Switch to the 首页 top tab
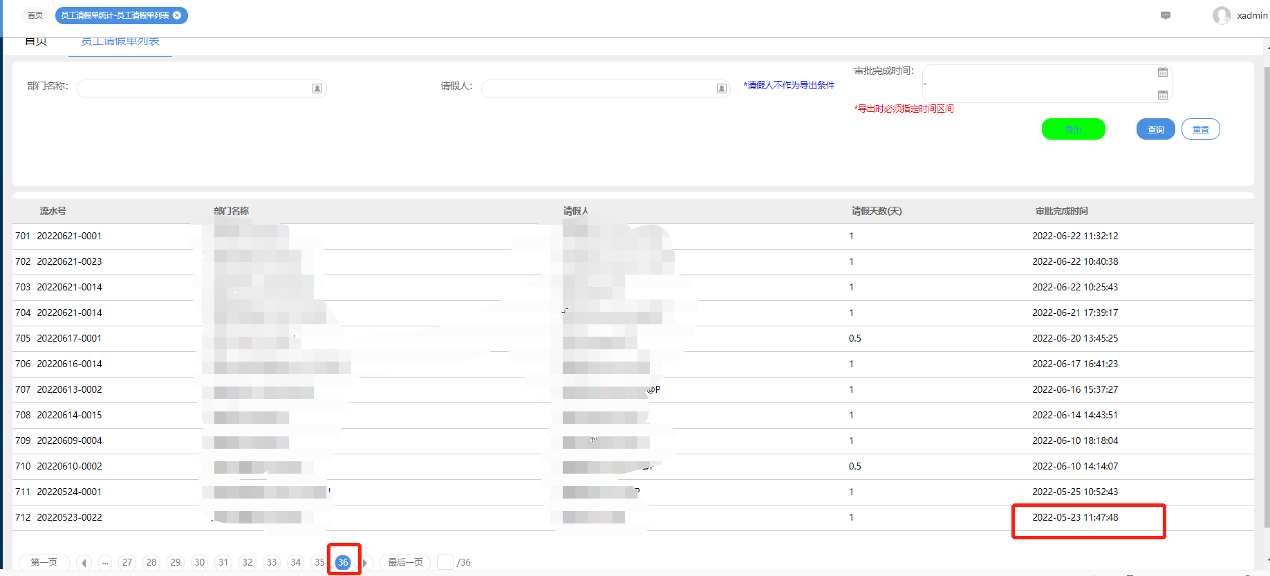Image resolution: width=1270 pixels, height=576 pixels. [35, 15]
